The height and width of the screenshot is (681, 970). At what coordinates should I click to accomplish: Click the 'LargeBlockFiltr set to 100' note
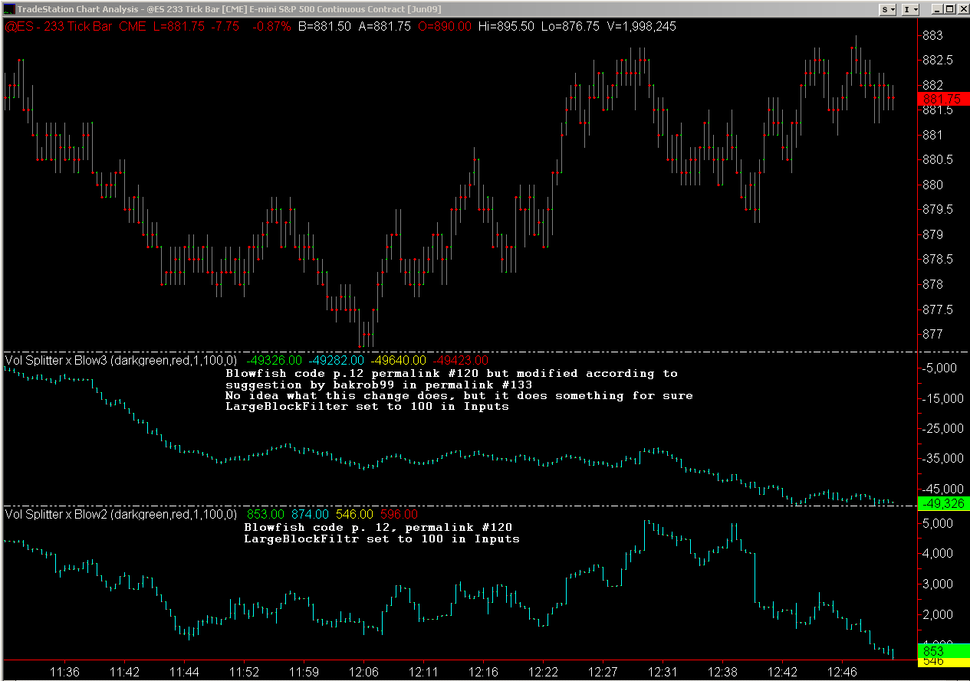point(382,539)
